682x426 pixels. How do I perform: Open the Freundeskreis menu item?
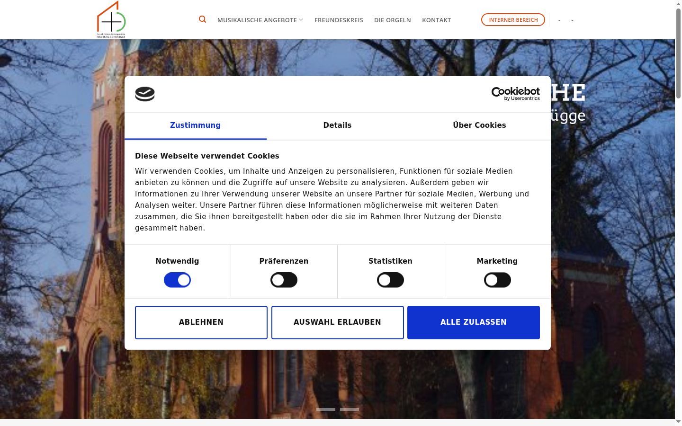[339, 20]
